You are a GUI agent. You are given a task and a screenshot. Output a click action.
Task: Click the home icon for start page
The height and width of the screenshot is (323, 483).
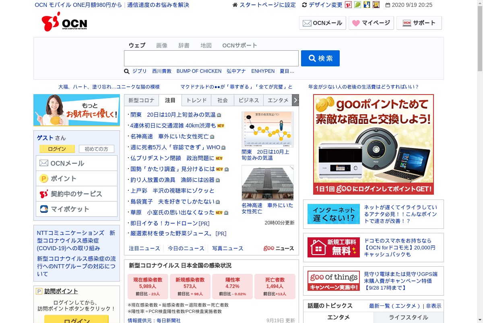point(235,5)
